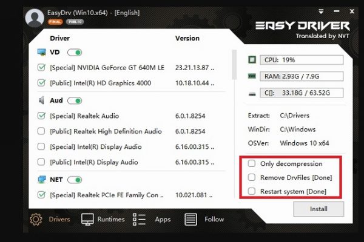
Task: Check [Special] Intel(R) Display Audio
Action: pos(41,146)
